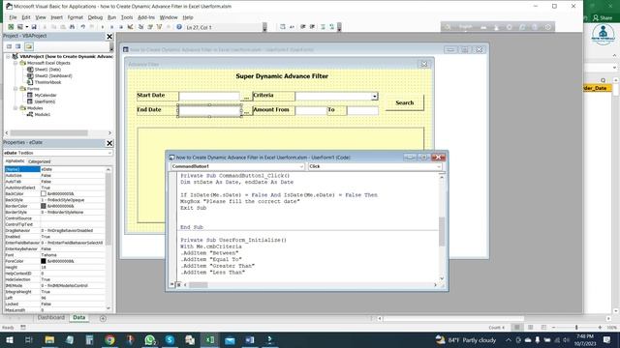
Task: Select ThisWorkbook in project tree
Action: click(47, 82)
